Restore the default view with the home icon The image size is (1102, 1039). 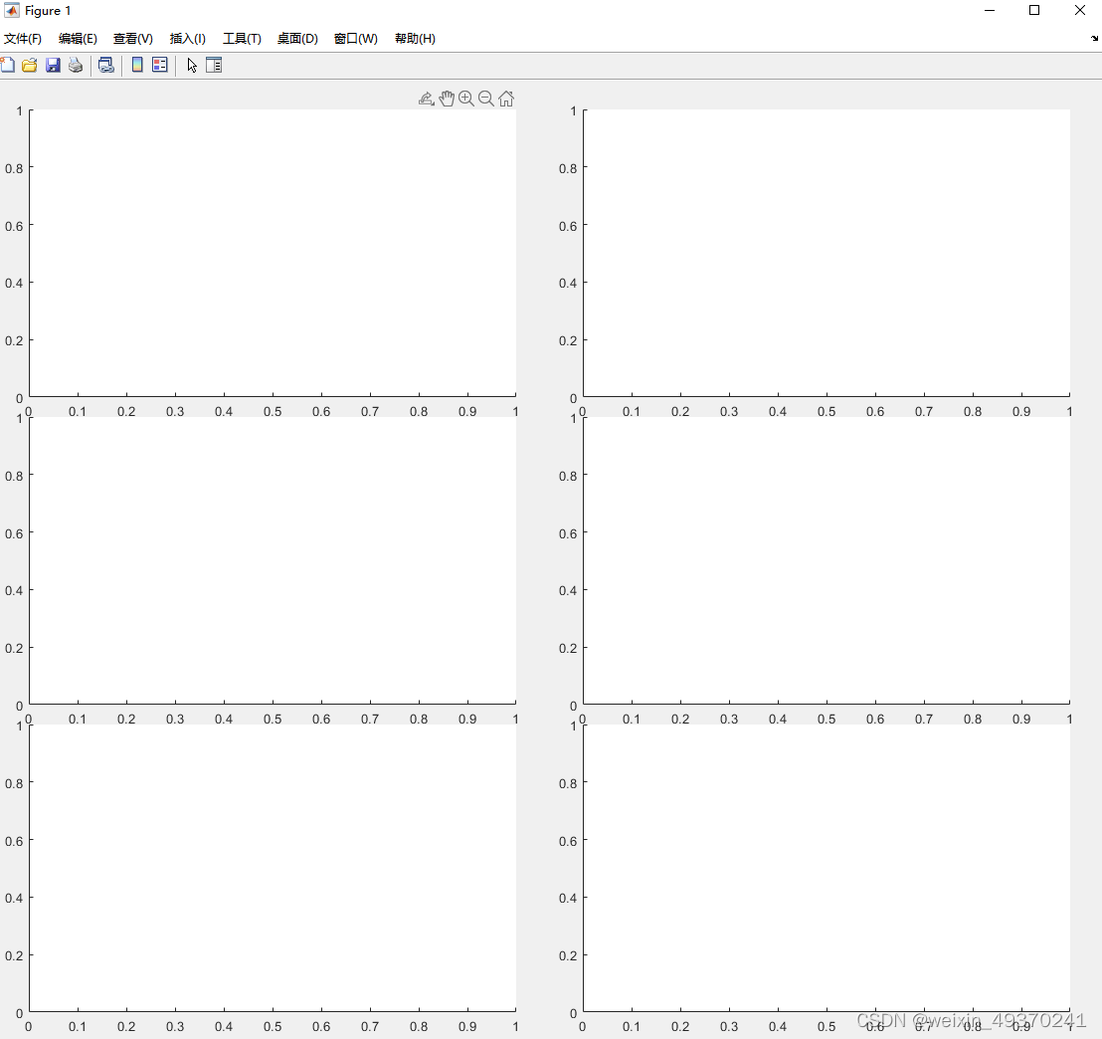click(x=506, y=98)
